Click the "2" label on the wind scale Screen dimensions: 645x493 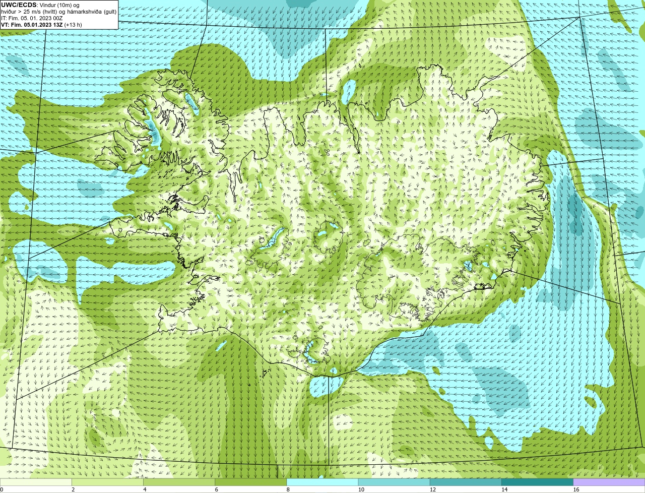(73, 489)
